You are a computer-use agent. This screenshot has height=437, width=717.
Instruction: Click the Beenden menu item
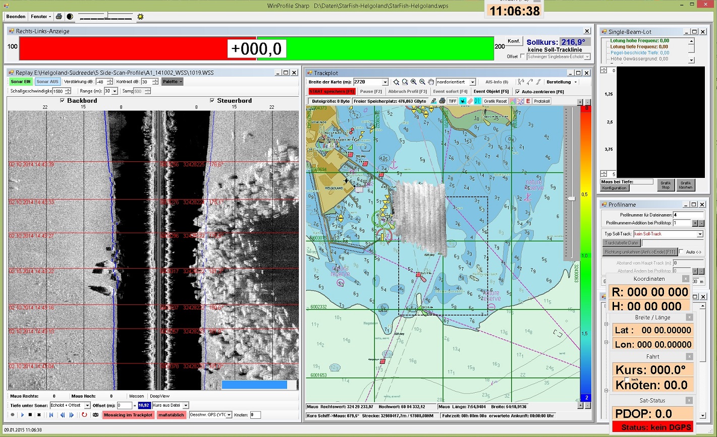16,17
